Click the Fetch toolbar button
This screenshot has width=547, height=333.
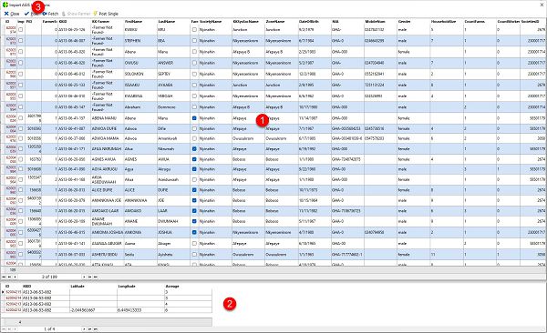click(50, 14)
